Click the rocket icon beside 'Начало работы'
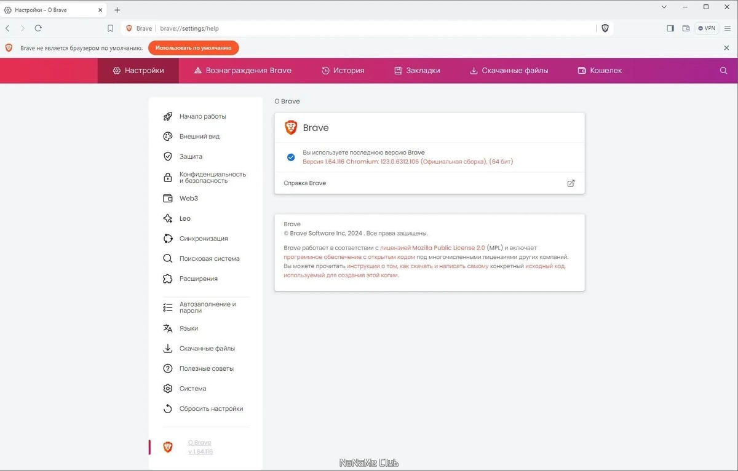This screenshot has height=471, width=738. [167, 116]
